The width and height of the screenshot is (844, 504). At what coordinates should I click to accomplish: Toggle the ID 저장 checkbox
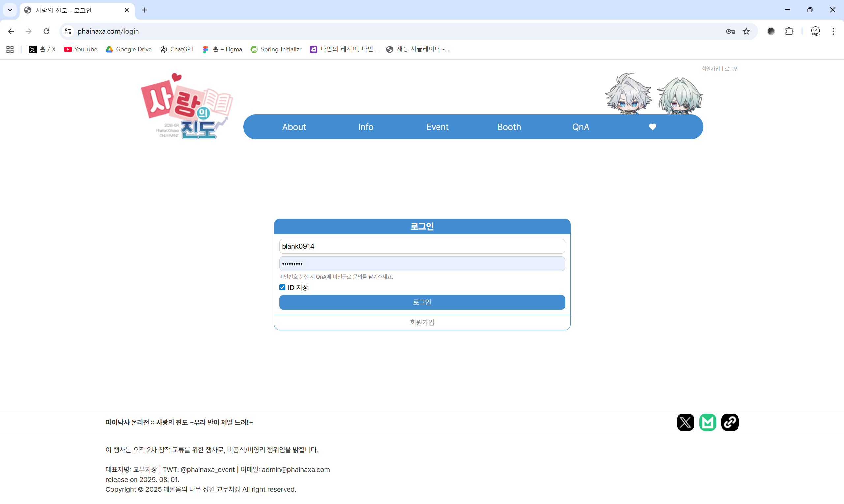[282, 287]
